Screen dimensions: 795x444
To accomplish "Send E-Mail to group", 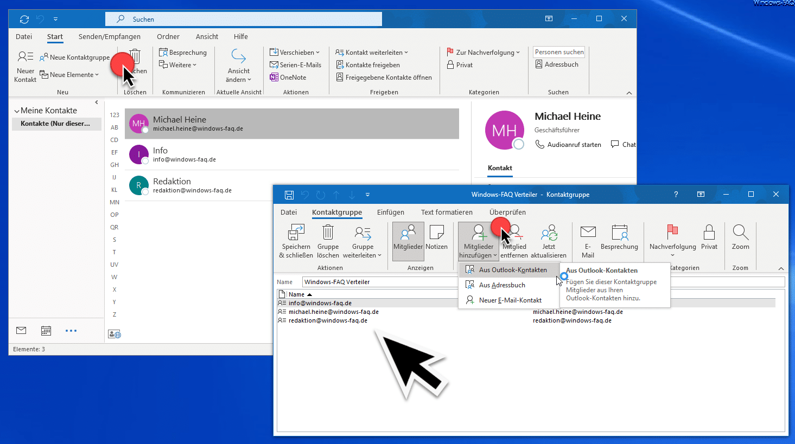I will coord(588,242).
